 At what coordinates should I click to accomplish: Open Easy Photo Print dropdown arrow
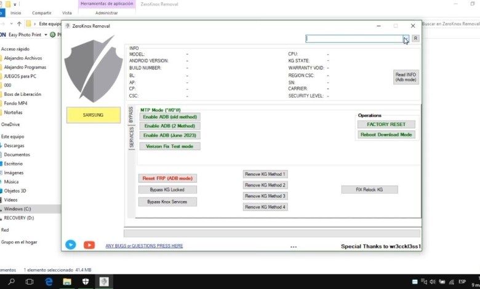pyautogui.click(x=46, y=35)
